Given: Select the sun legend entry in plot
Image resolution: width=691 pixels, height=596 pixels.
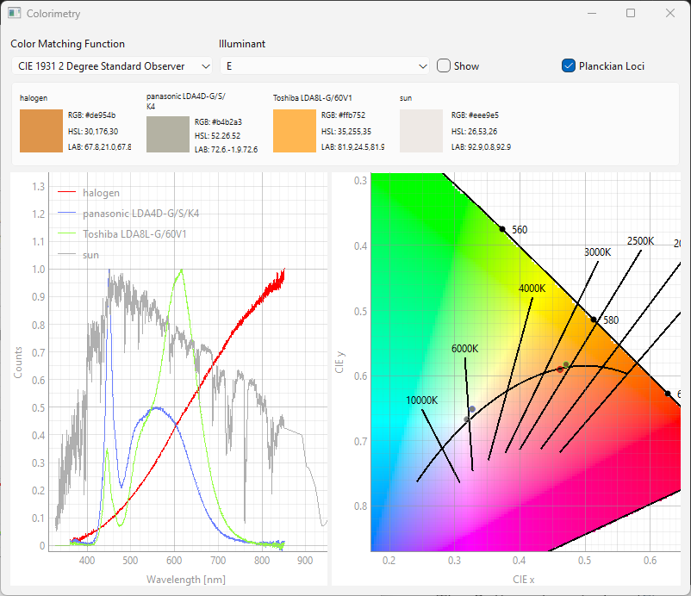Looking at the screenshot, I should (x=92, y=255).
